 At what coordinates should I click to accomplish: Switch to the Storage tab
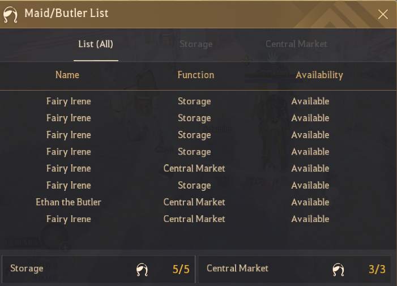click(x=196, y=44)
